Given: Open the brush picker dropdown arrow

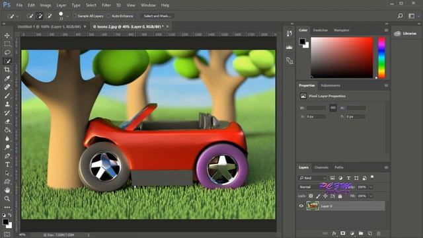Looking at the screenshot, I should 67,16.
